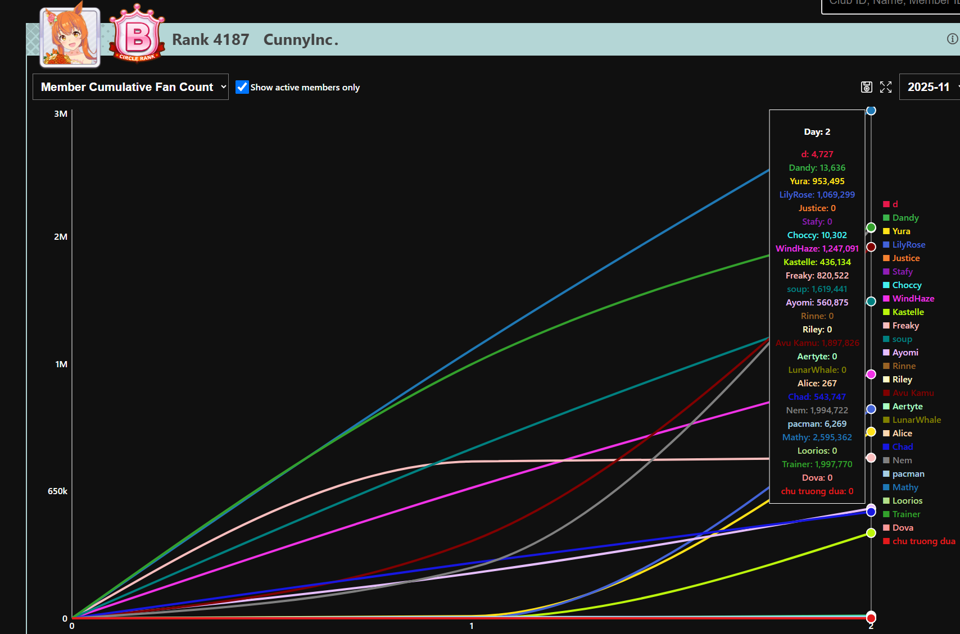Toggle Show active members only checkbox
Image resolution: width=960 pixels, height=634 pixels.
pyautogui.click(x=242, y=87)
